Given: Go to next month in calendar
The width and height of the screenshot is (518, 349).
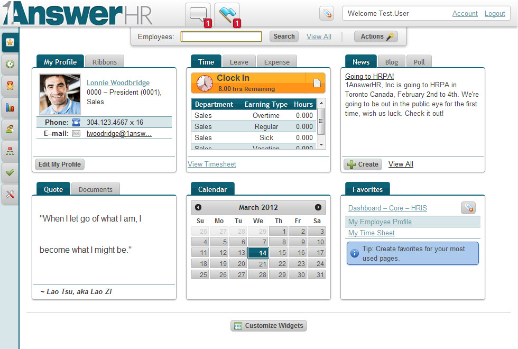Looking at the screenshot, I should [318, 207].
